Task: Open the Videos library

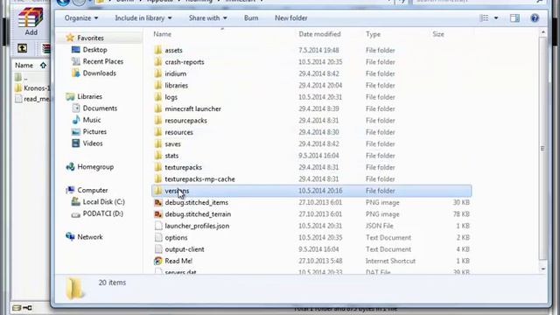Action: (x=93, y=143)
